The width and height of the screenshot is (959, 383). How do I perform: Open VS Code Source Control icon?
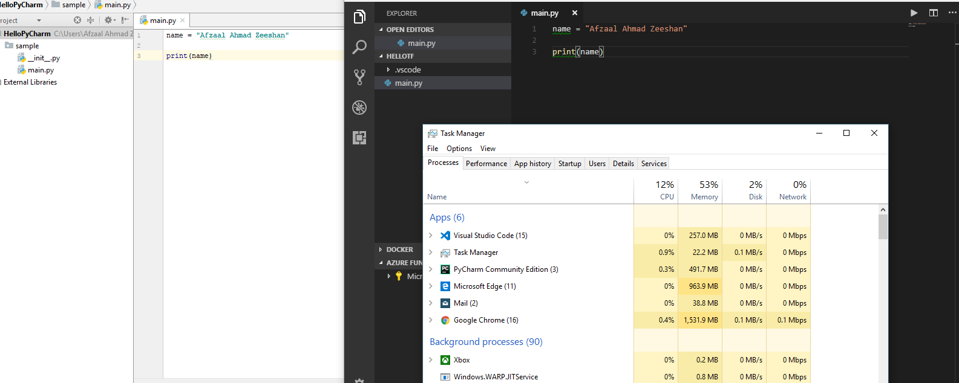tap(359, 77)
